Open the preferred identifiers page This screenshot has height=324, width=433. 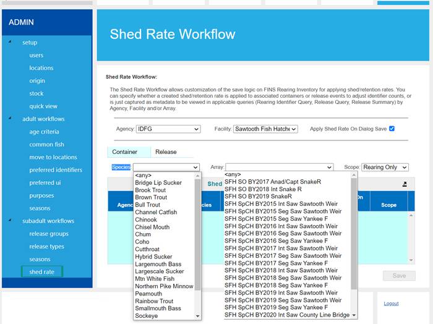click(x=56, y=170)
